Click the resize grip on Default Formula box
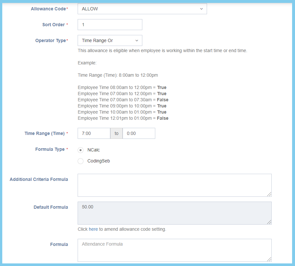 pos(269,222)
